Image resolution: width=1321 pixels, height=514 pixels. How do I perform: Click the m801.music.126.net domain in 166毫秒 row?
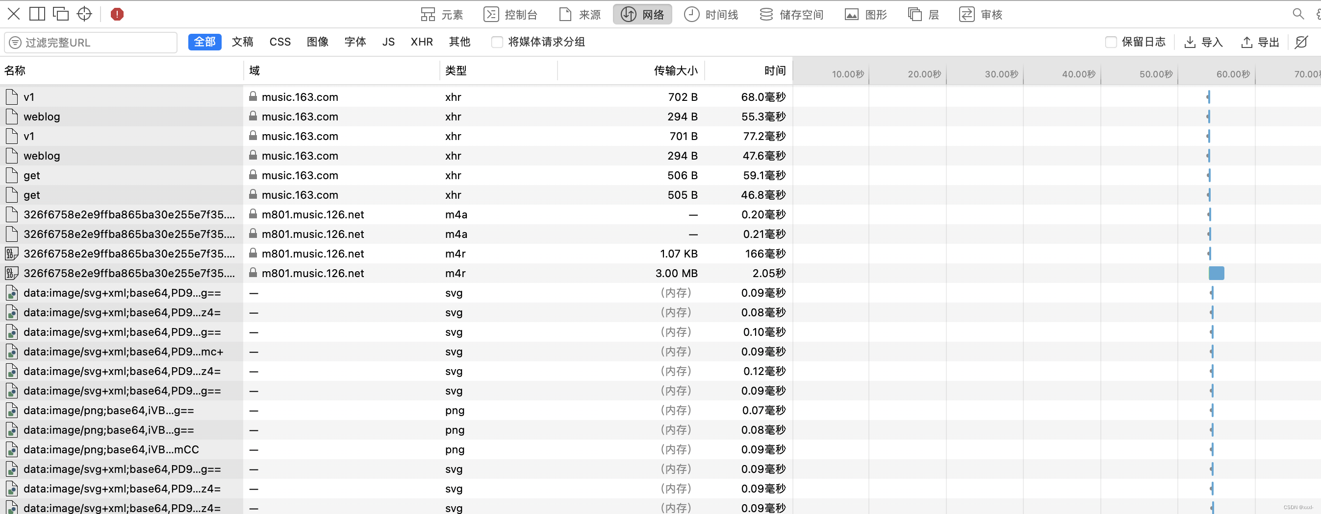[x=313, y=254]
